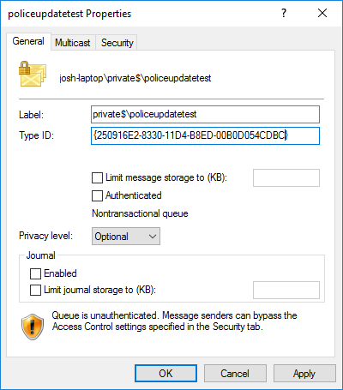The width and height of the screenshot is (343, 390).
Task: Open the Privacy level dropdown
Action: 126,237
